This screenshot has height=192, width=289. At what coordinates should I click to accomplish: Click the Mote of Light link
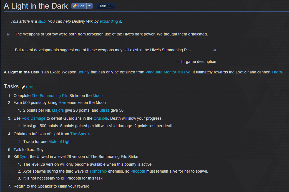pyautogui.click(x=60, y=142)
